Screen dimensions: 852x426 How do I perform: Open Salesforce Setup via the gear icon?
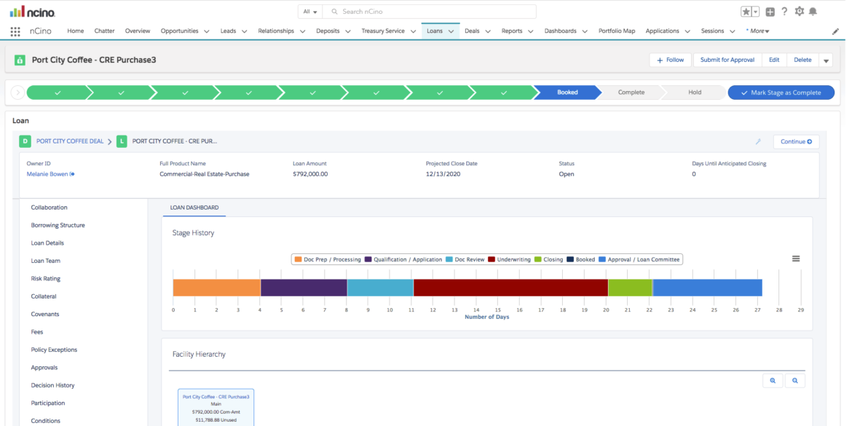(x=798, y=11)
